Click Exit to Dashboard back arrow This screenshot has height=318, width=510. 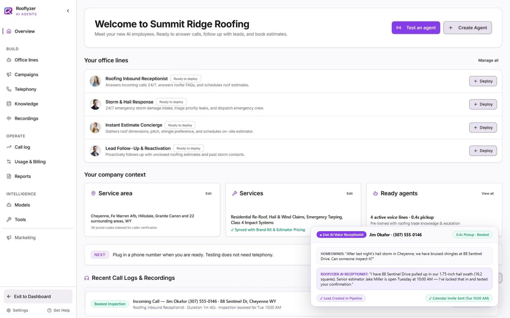point(9,296)
